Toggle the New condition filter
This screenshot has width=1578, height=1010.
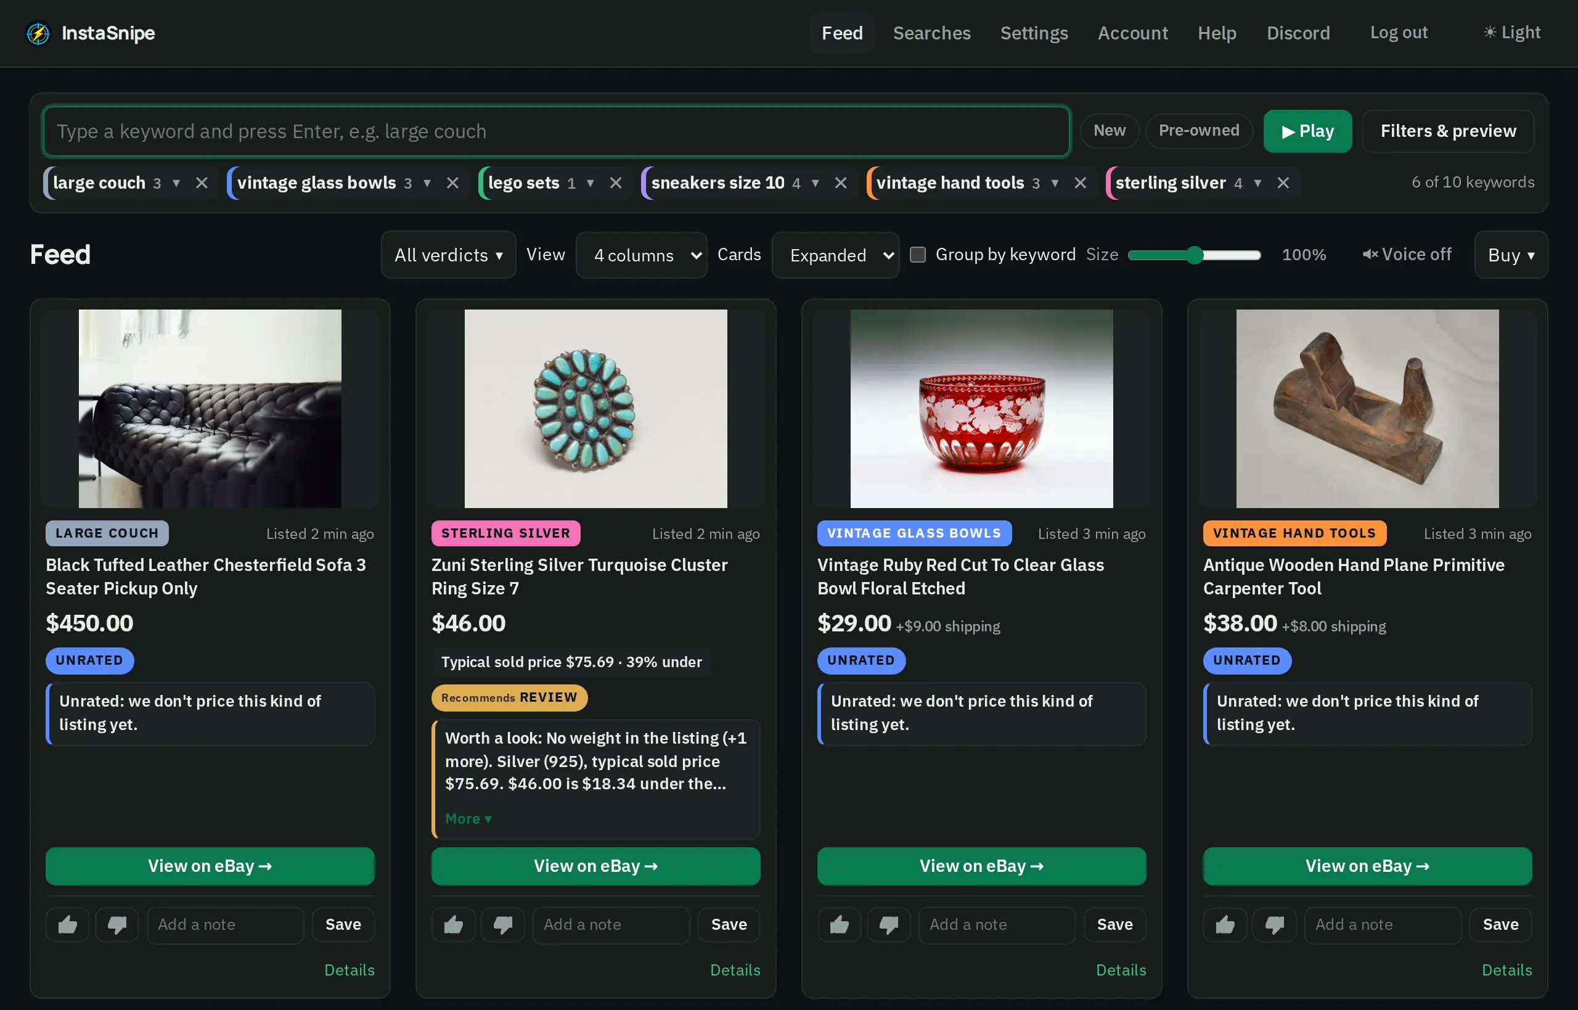pyautogui.click(x=1110, y=131)
